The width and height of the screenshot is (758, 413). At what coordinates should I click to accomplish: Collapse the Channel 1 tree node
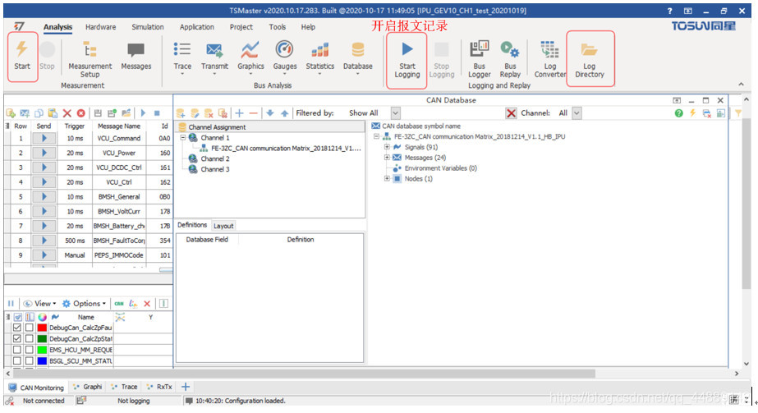[x=183, y=138]
